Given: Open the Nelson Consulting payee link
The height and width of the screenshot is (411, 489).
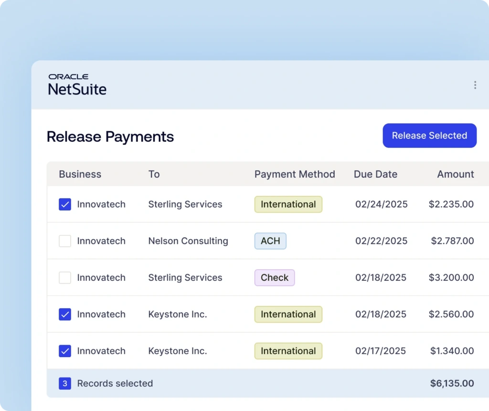Looking at the screenshot, I should coord(188,241).
